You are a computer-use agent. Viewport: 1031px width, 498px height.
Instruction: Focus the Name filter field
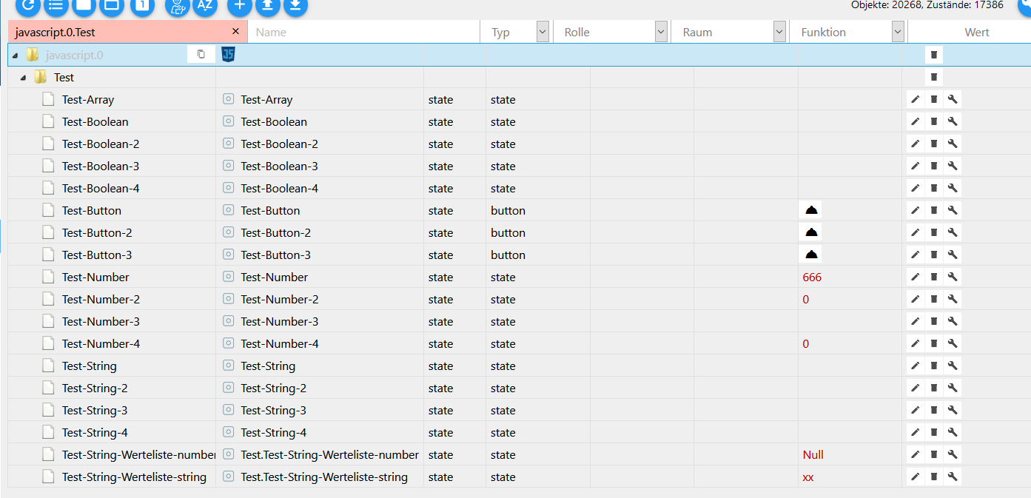click(x=363, y=33)
